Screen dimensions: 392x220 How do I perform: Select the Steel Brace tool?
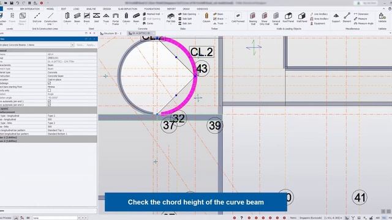coord(87,18)
